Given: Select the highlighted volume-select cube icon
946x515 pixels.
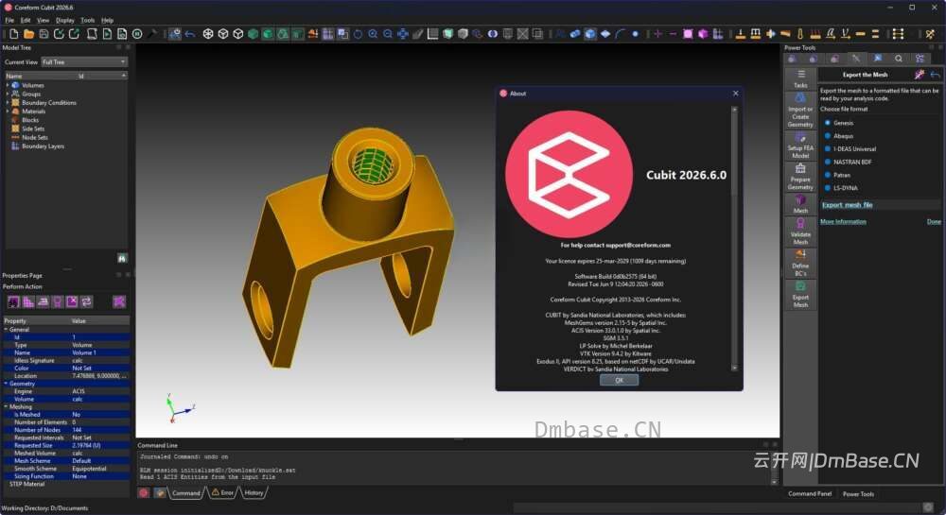Looking at the screenshot, I should (x=590, y=34).
